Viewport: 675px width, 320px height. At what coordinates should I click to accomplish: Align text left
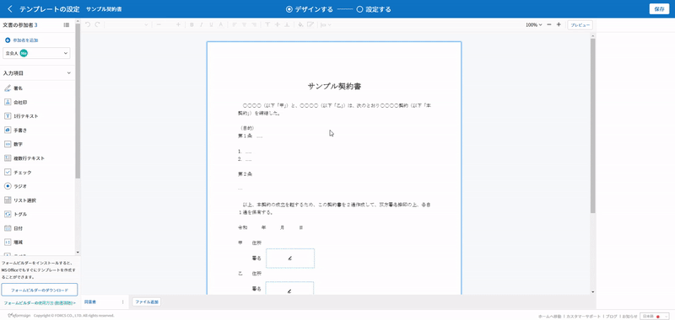point(235,24)
